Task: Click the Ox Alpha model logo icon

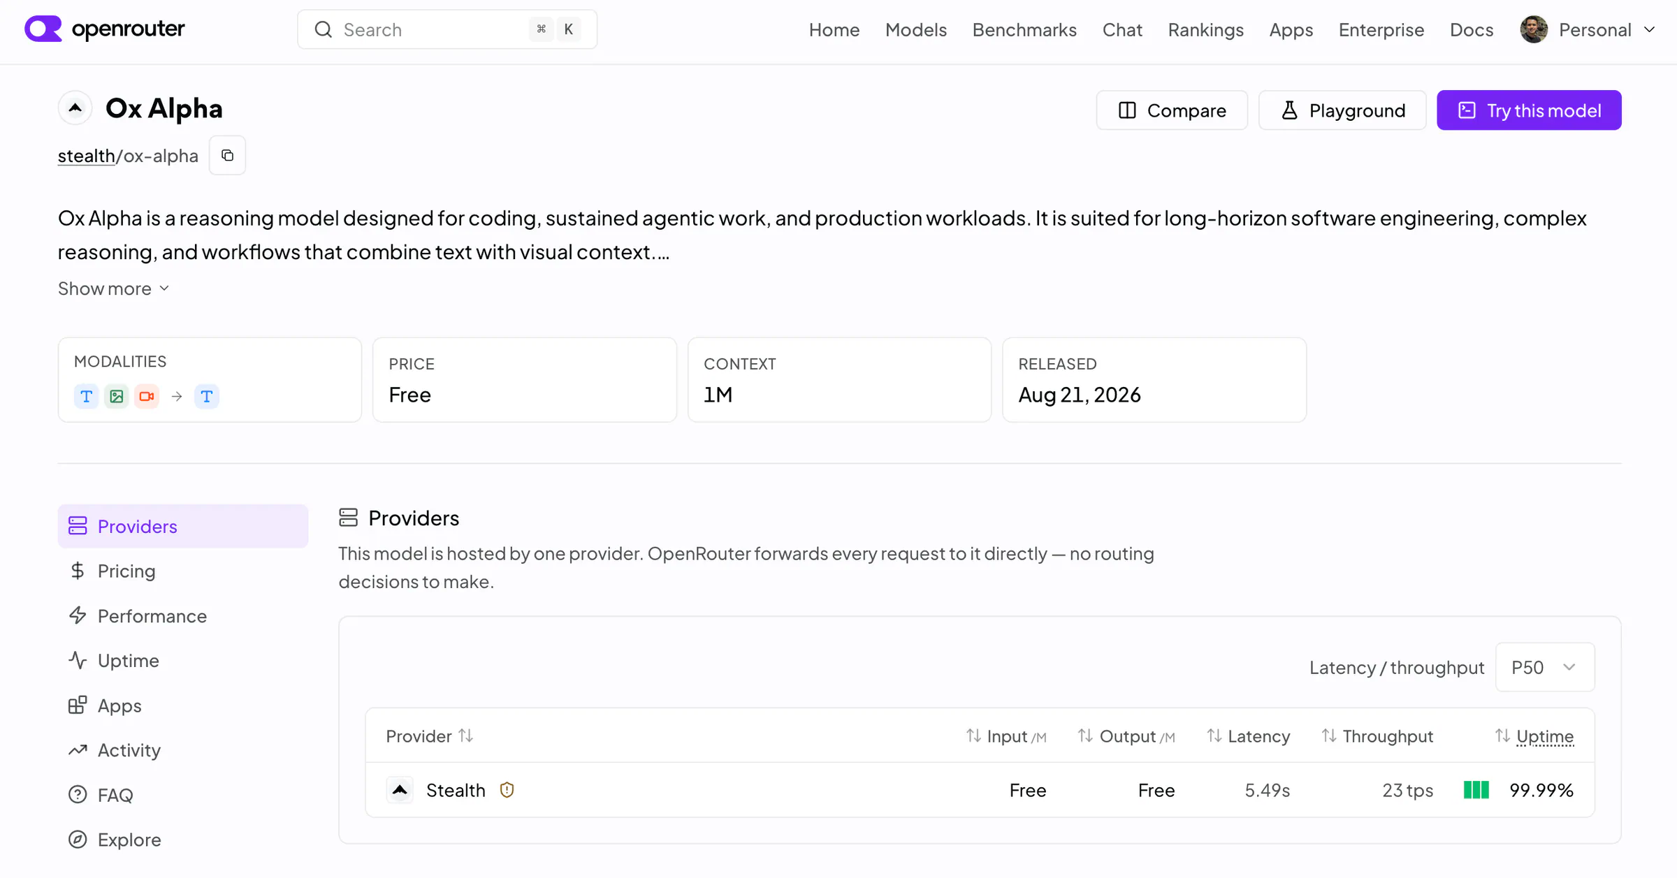Action: [x=75, y=108]
